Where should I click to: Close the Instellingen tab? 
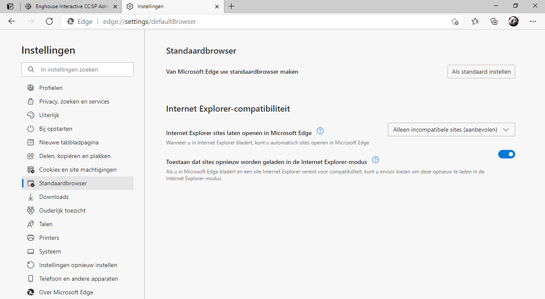click(217, 6)
